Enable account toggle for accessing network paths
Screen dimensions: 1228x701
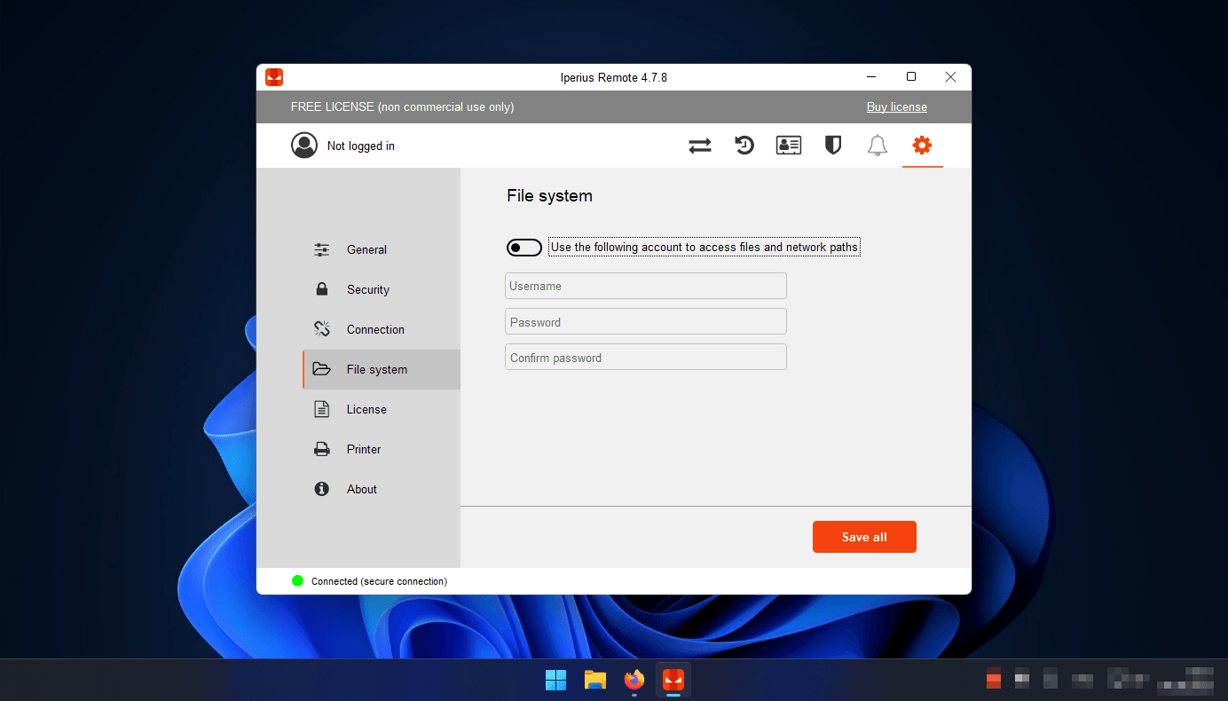pyautogui.click(x=524, y=248)
